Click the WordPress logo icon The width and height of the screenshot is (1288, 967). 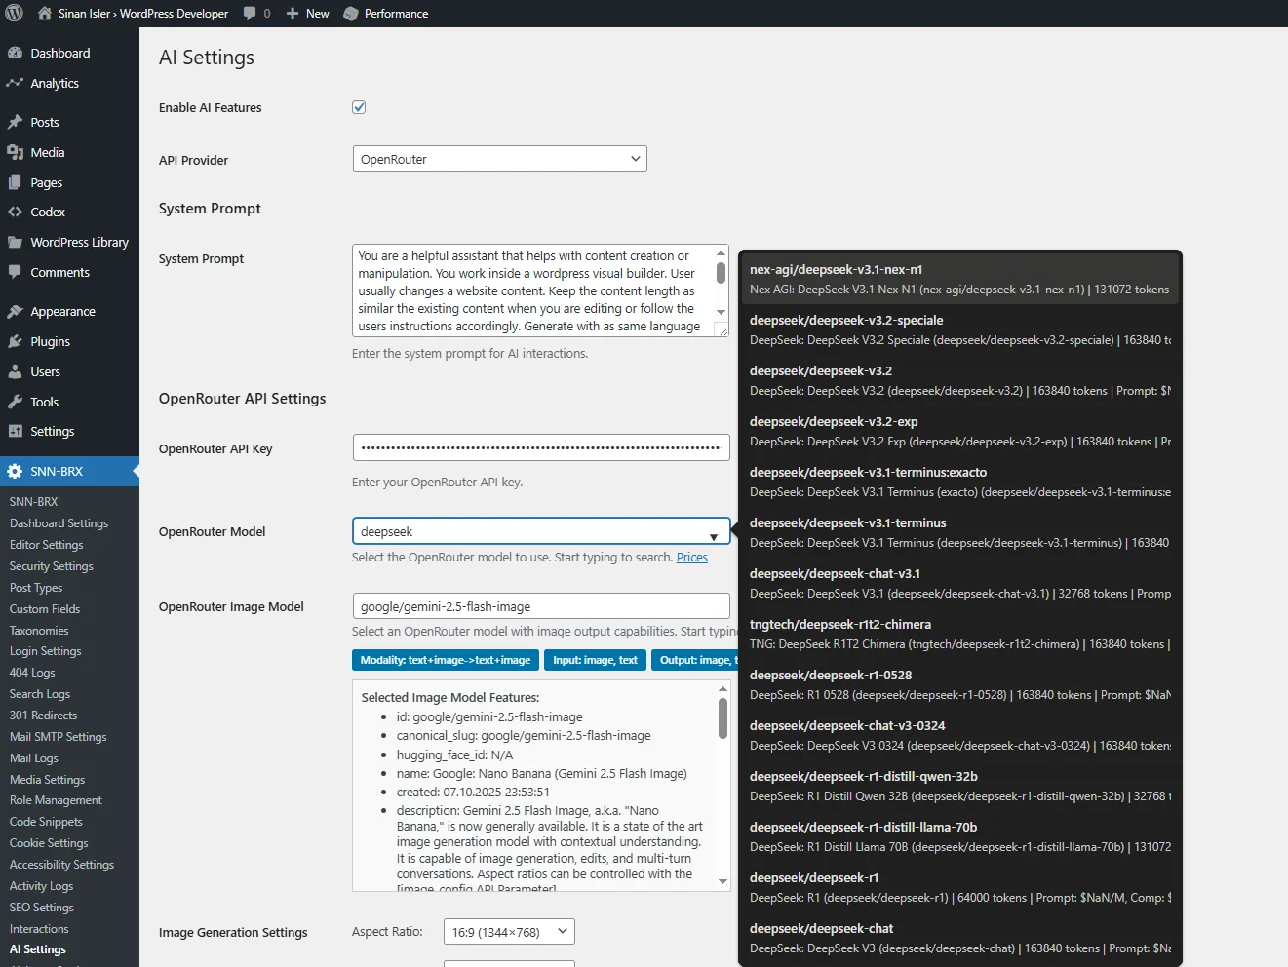coord(15,14)
